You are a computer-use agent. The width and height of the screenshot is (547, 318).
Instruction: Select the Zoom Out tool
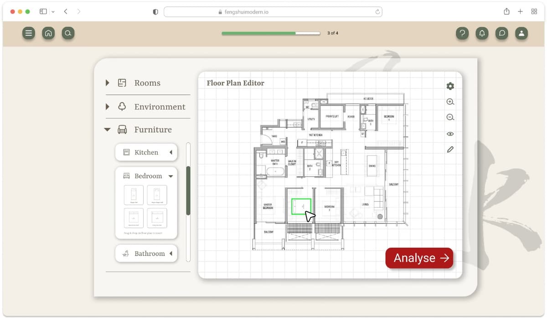coord(450,117)
